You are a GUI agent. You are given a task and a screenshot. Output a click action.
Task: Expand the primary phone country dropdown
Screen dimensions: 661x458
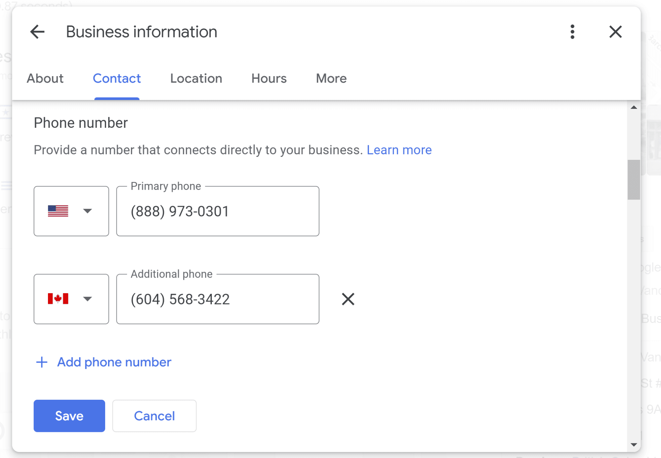71,211
